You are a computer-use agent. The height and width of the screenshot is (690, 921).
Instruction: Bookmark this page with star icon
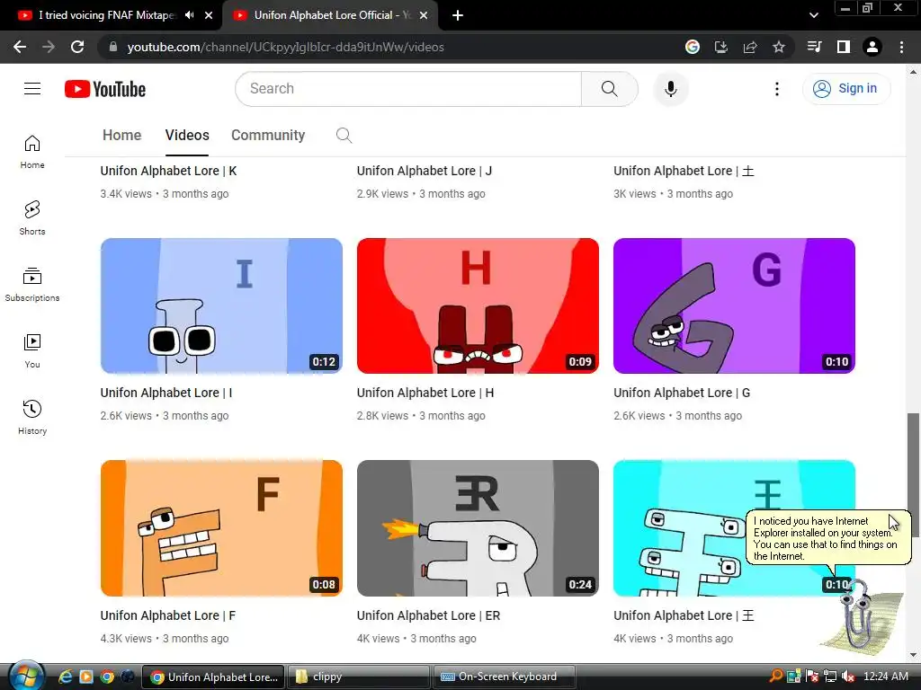coord(778,47)
